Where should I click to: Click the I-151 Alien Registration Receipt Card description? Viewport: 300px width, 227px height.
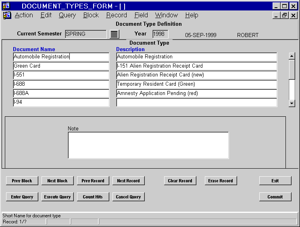(x=197, y=66)
